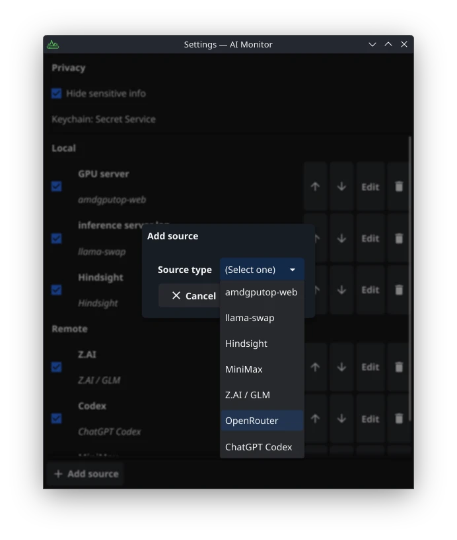Choose Z.AI / GLM from dropdown list

(x=262, y=395)
